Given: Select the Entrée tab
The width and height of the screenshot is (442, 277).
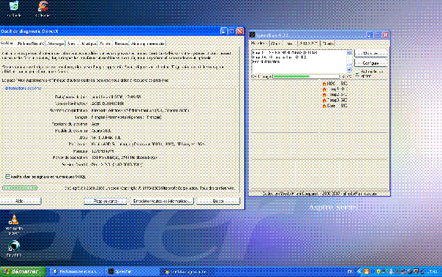Looking at the screenshot, I should (105, 44).
